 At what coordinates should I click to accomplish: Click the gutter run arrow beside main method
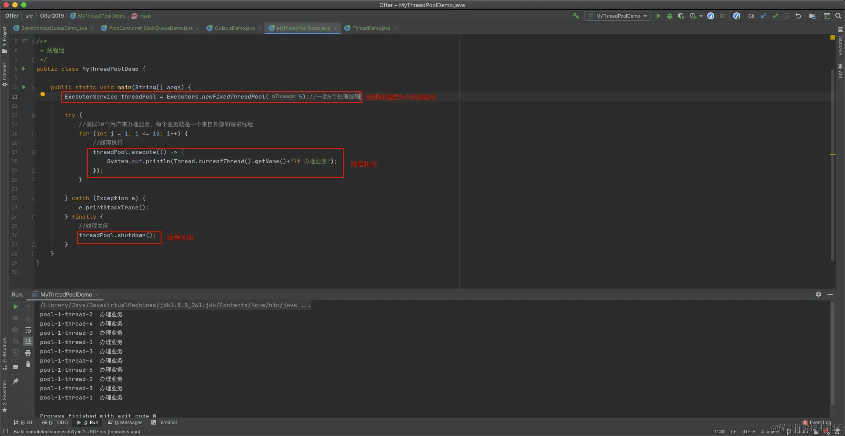pyautogui.click(x=24, y=87)
